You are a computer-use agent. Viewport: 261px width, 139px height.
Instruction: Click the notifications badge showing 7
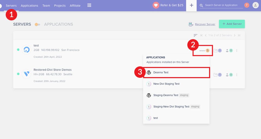247,5
